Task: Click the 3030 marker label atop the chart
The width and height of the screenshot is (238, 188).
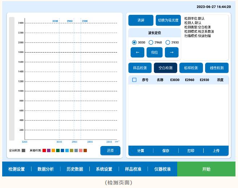Action: coord(55,21)
